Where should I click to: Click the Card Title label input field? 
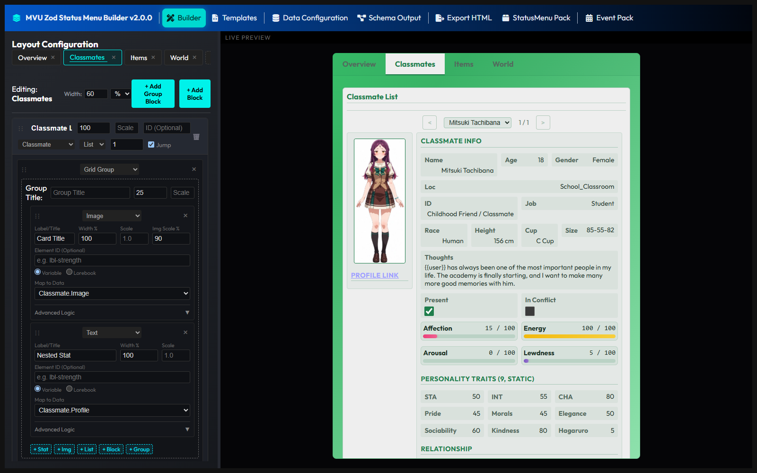click(x=54, y=238)
